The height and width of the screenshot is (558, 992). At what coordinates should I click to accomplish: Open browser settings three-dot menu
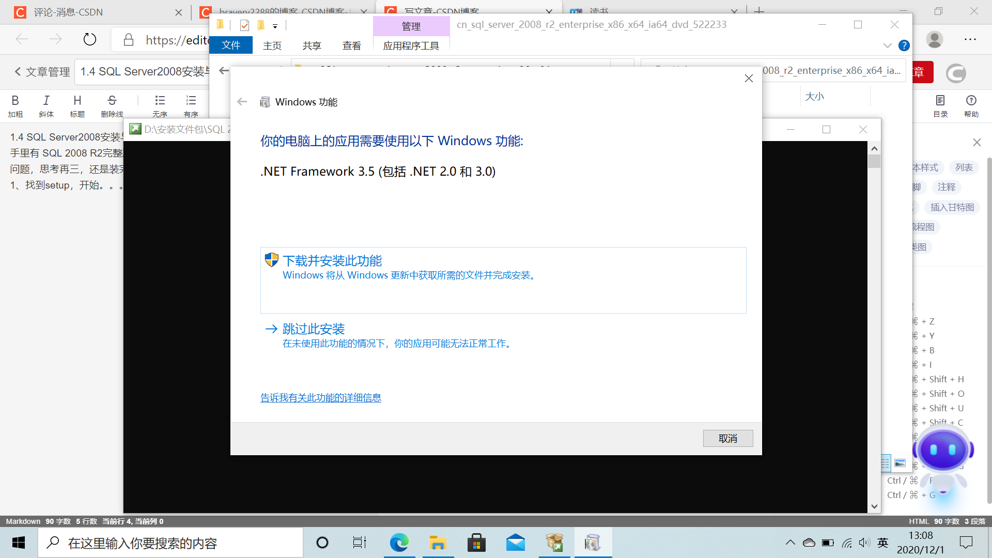click(970, 39)
